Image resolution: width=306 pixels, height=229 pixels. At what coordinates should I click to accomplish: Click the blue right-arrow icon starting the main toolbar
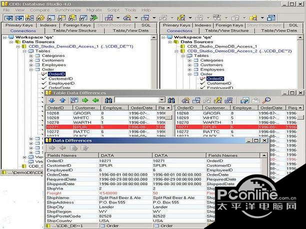[9, 18]
